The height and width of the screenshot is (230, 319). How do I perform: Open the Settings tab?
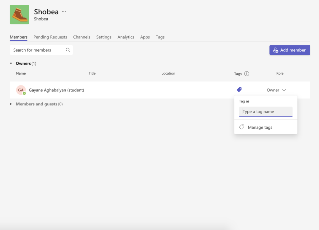[104, 37]
